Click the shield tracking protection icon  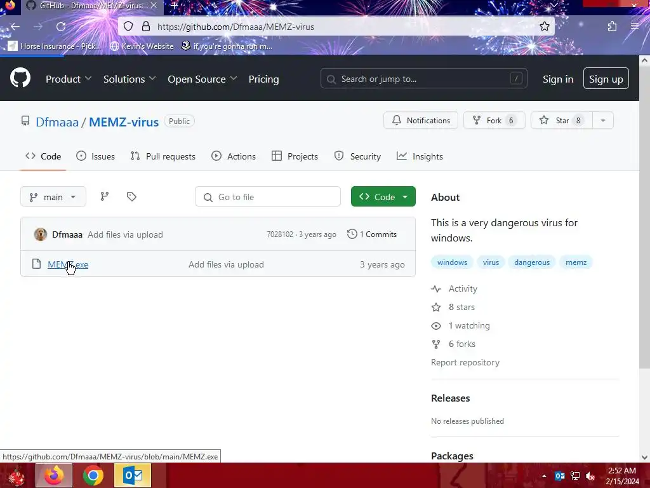coord(128,27)
